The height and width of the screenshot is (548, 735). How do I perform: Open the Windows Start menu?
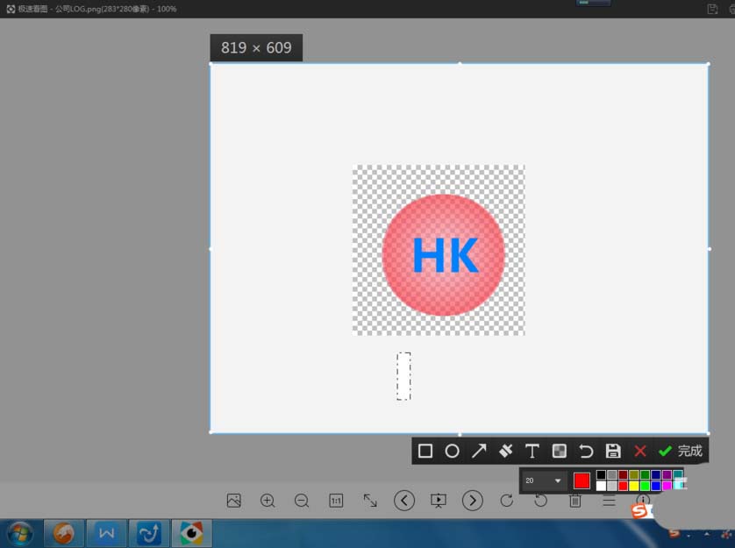point(19,533)
